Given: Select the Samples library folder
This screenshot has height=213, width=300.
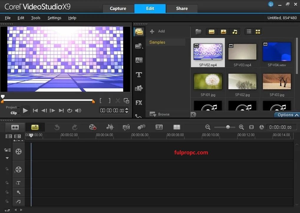Looking at the screenshot, I should coord(166,42).
